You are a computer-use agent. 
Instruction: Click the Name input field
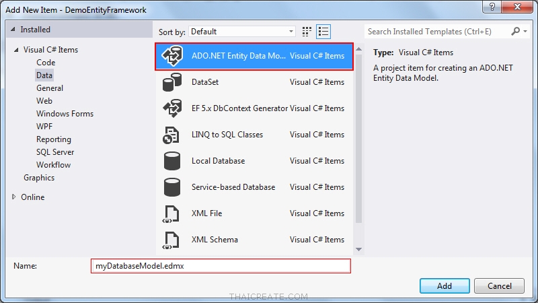point(221,266)
